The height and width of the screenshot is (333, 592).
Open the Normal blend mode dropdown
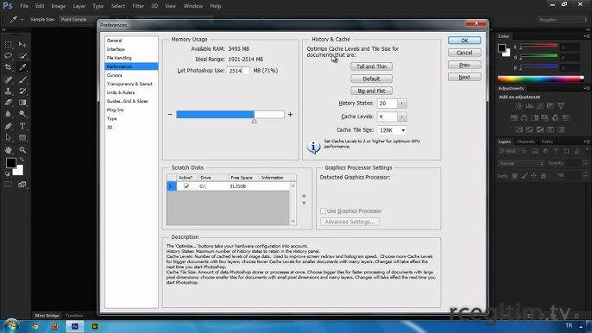pos(521,163)
